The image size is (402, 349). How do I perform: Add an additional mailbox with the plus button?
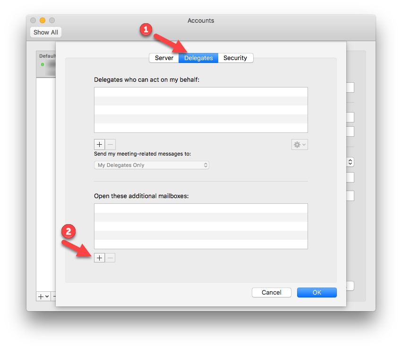click(x=99, y=258)
